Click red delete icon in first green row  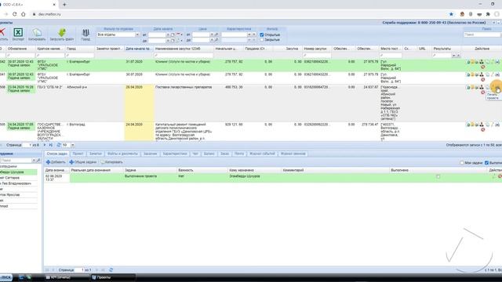coord(483,67)
